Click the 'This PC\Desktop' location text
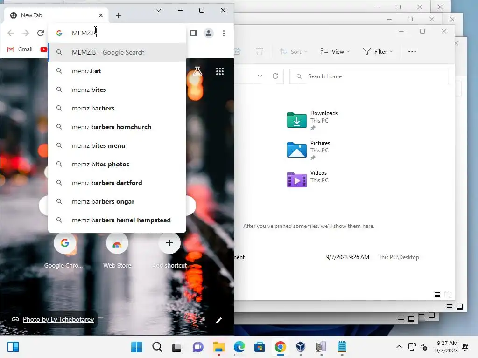 399,257
